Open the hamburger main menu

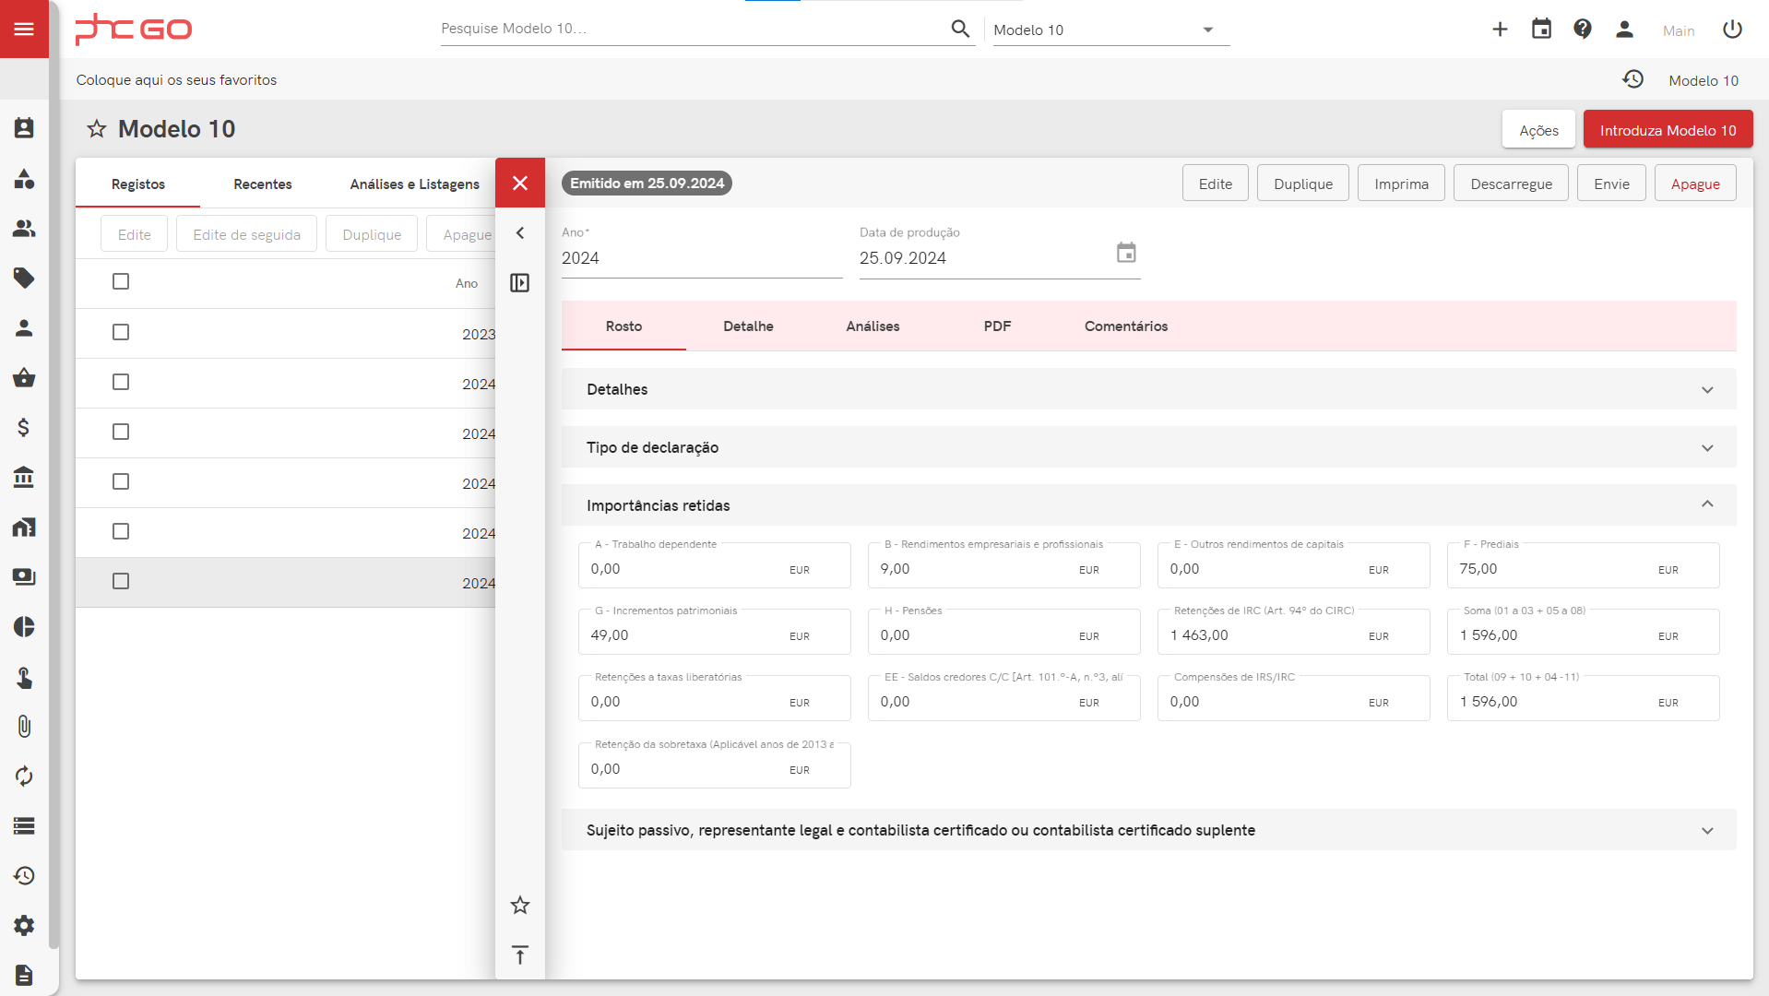(24, 30)
